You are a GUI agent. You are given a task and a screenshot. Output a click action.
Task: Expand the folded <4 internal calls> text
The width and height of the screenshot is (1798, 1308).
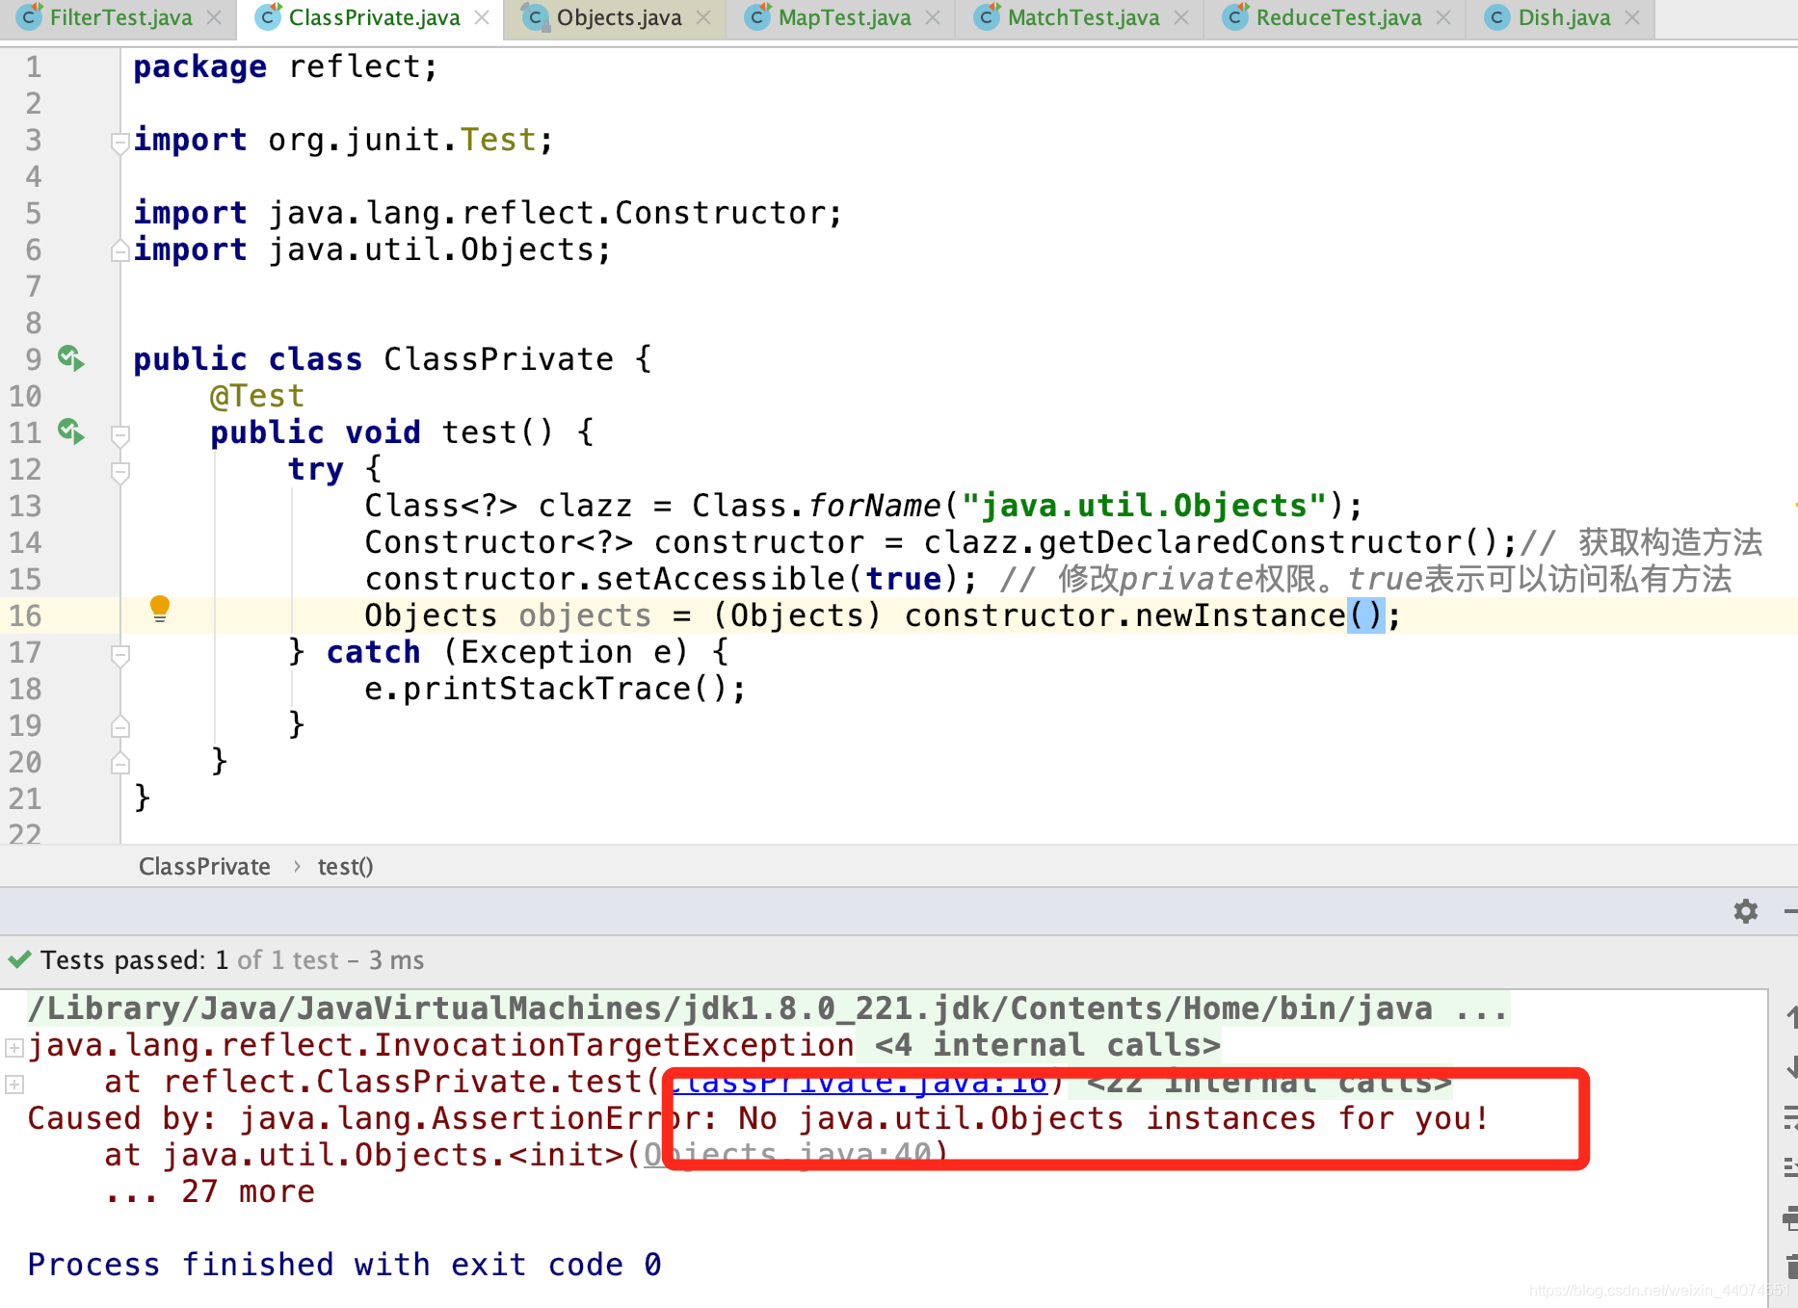(x=1047, y=1045)
